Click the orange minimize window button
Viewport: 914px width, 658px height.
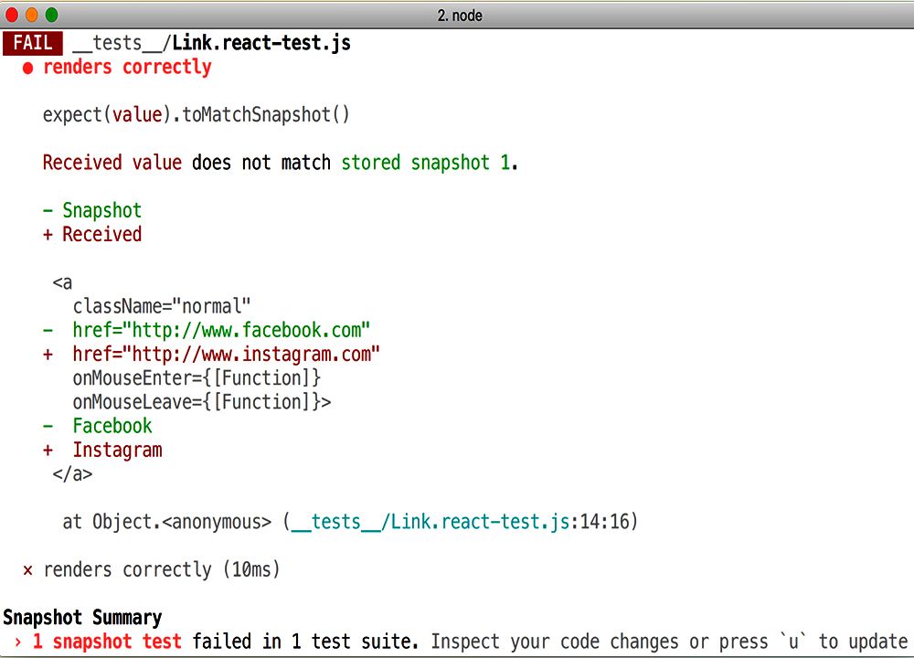(31, 15)
